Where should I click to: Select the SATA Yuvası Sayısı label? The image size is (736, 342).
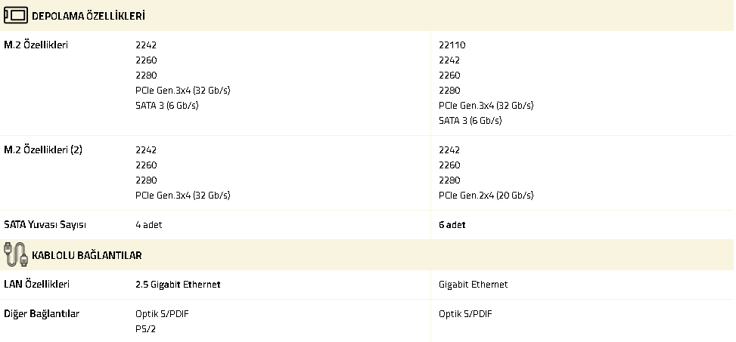point(45,225)
